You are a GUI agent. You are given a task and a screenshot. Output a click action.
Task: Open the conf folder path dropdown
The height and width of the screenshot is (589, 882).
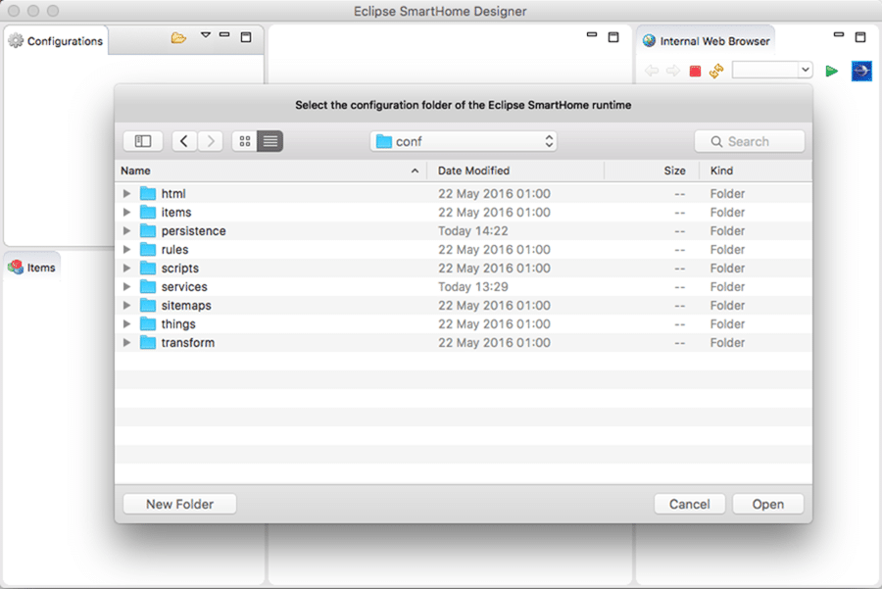point(464,141)
